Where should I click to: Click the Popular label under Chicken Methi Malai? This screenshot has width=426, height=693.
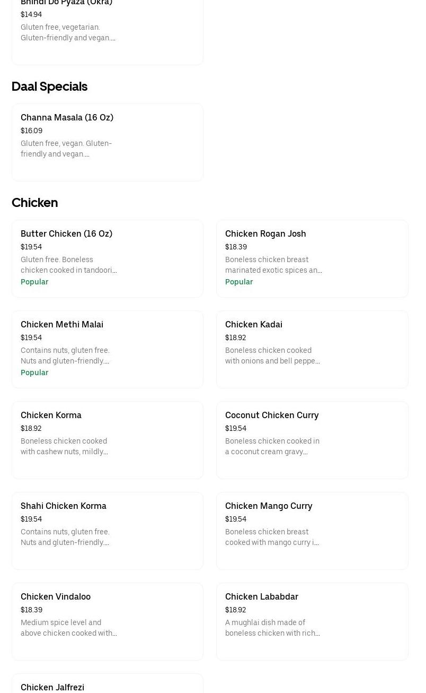pyautogui.click(x=34, y=373)
